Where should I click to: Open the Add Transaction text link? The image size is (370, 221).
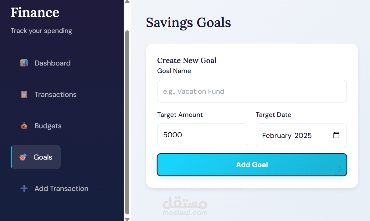pos(61,188)
